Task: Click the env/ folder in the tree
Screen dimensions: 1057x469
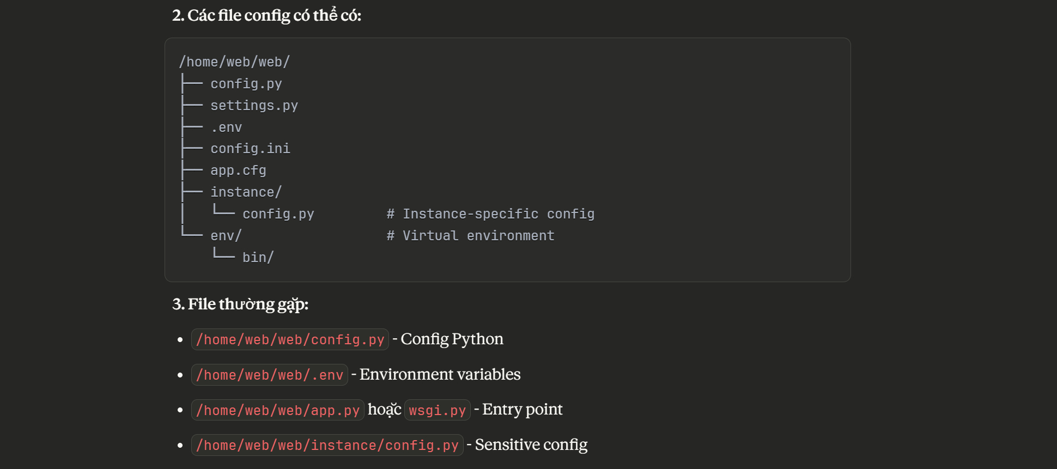Action: click(226, 236)
